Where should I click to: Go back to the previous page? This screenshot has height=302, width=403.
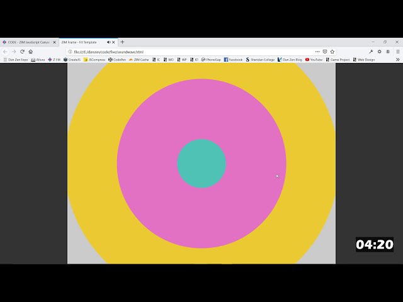pyautogui.click(x=6, y=52)
